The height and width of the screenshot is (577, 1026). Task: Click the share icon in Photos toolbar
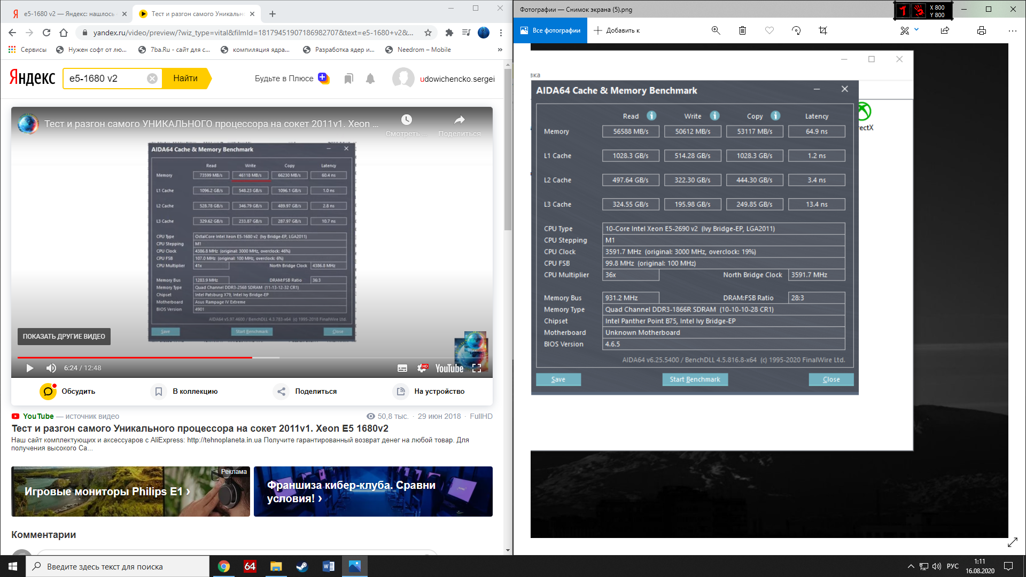(x=945, y=30)
